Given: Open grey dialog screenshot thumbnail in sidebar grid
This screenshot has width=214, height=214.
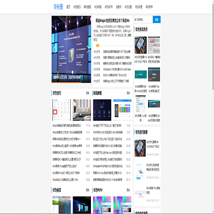Looking at the screenshot, I should click(x=154, y=45).
